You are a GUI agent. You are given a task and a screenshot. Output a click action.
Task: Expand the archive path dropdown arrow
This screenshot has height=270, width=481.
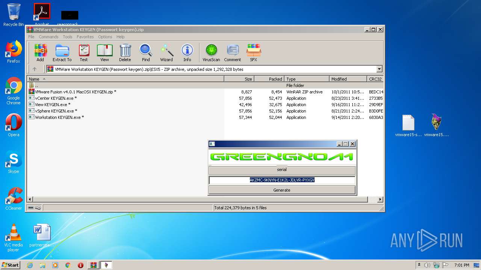click(379, 69)
